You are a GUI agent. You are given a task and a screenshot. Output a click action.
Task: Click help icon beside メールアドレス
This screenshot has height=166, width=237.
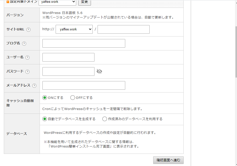coord(34,86)
